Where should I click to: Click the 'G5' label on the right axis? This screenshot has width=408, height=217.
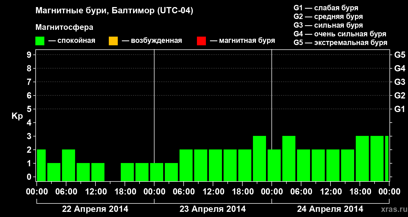(x=400, y=55)
